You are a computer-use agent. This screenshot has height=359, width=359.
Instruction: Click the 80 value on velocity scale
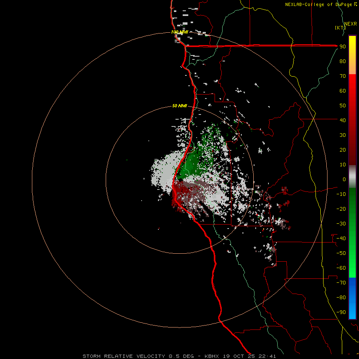coord(343,61)
